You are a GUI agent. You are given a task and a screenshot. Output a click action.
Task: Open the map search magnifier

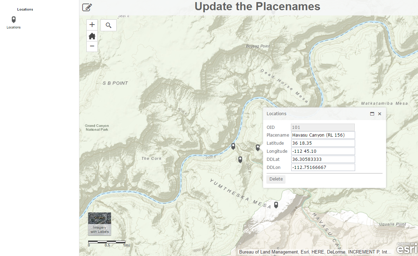coord(109,25)
